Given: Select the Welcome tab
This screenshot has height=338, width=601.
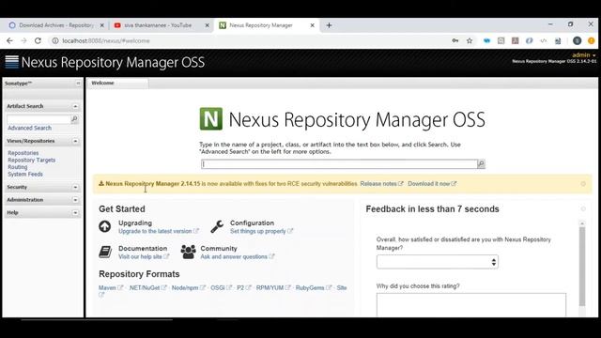Looking at the screenshot, I should tap(117, 84).
